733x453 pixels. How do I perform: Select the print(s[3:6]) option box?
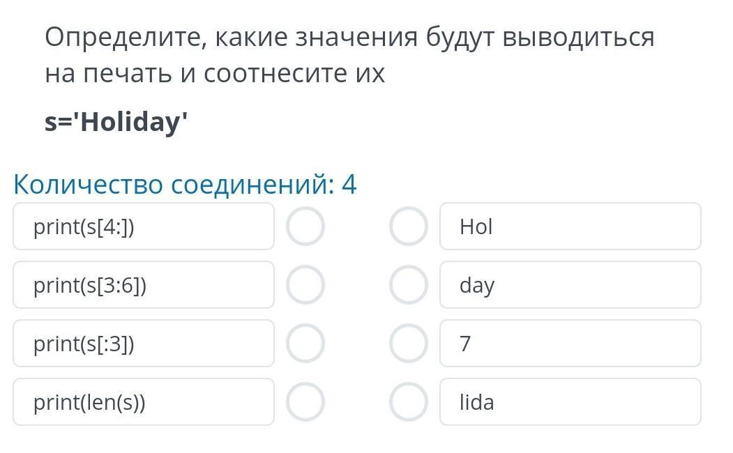tap(144, 285)
